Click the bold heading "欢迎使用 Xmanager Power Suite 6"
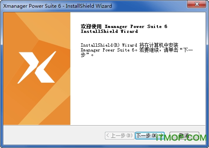This screenshot has height=148, width=209. click(x=124, y=26)
